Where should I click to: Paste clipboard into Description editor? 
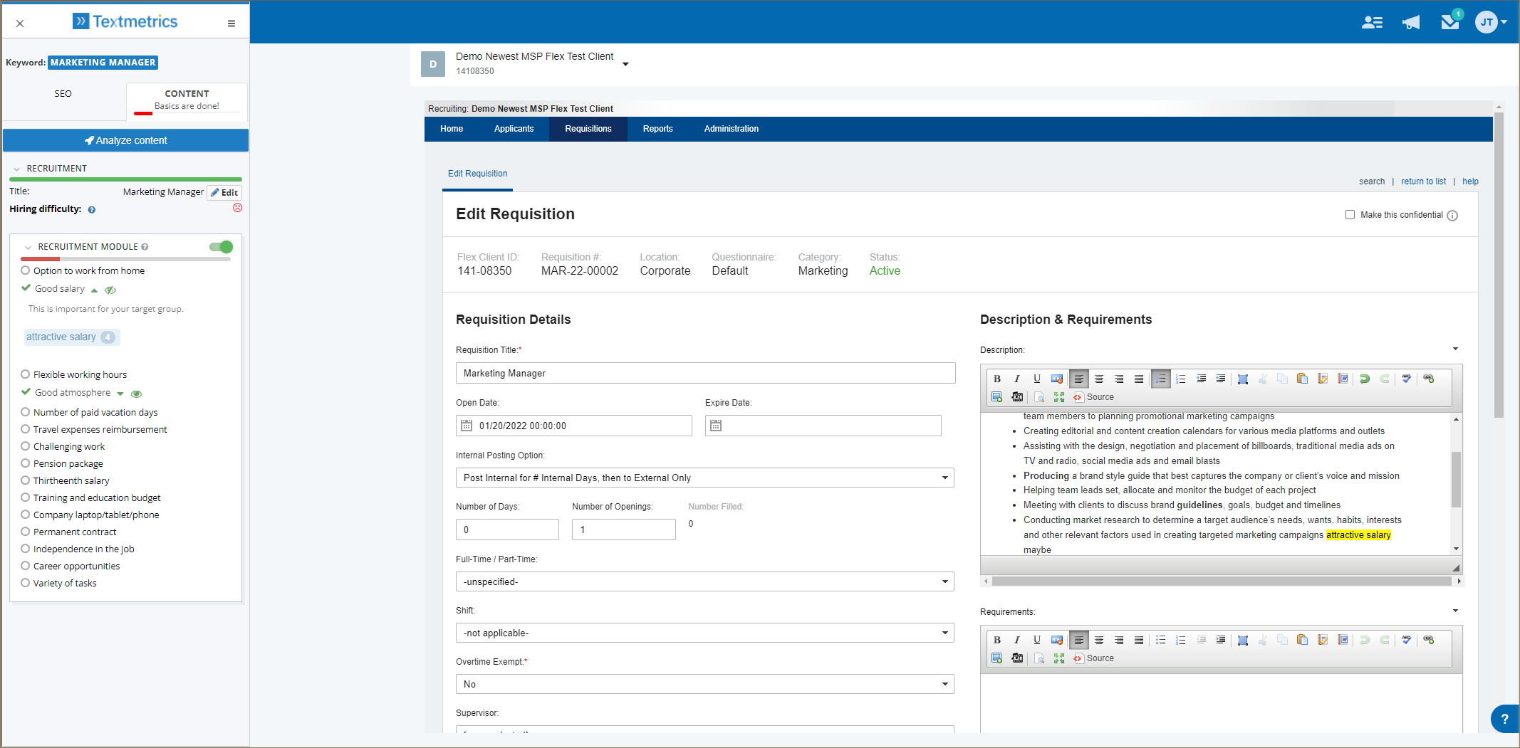(1303, 379)
